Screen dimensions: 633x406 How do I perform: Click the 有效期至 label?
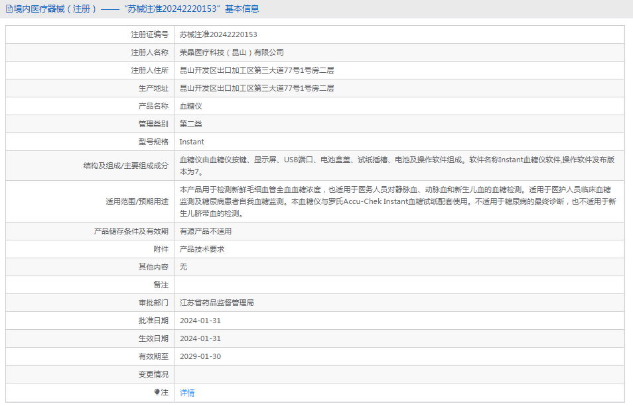click(x=153, y=356)
